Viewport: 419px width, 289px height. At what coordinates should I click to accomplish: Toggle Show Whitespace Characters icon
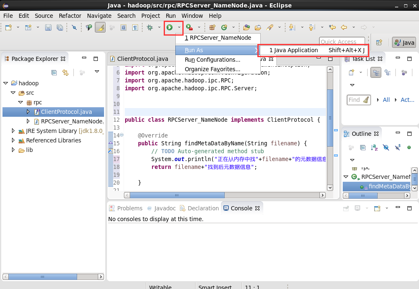point(135,27)
